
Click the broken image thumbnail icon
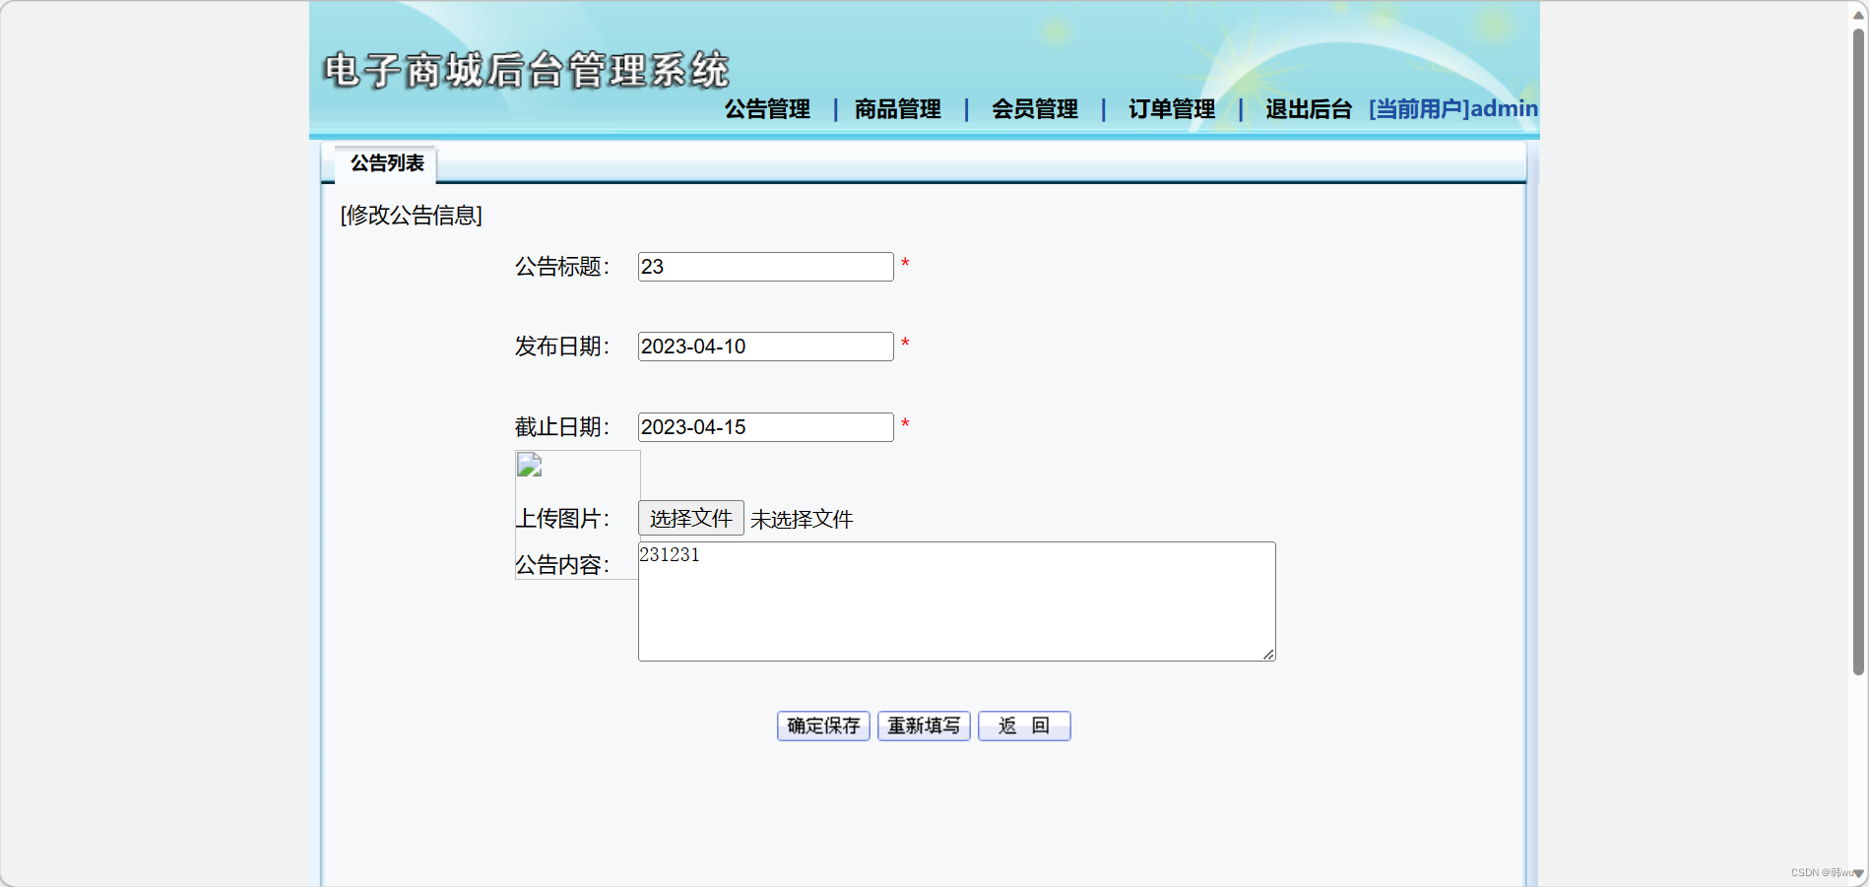tap(530, 465)
